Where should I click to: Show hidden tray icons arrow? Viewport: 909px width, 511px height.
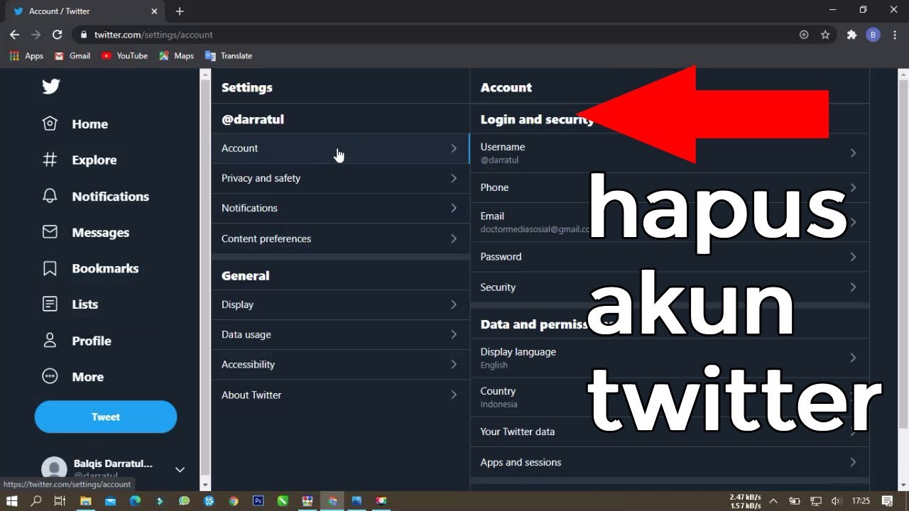pos(773,500)
